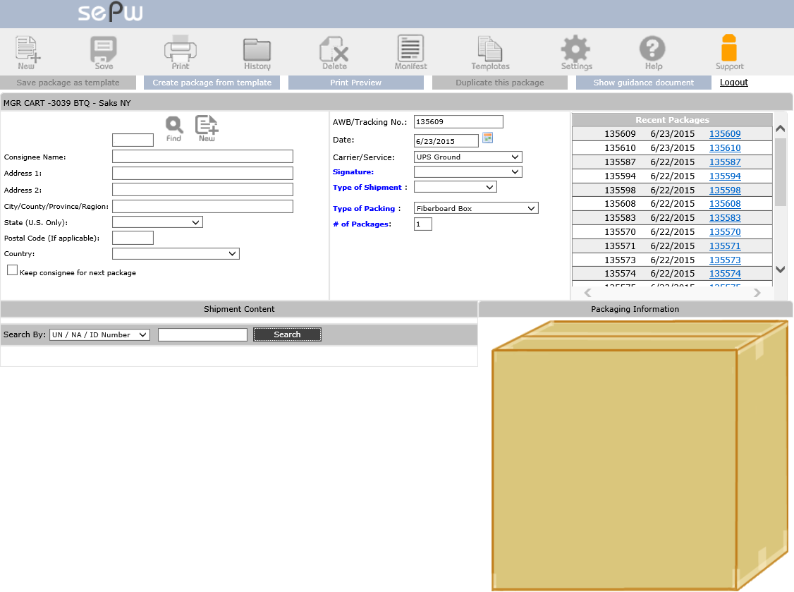Viewport: 794px width, 592px height.
Task: Click recent packages right arrow
Action: [757, 293]
